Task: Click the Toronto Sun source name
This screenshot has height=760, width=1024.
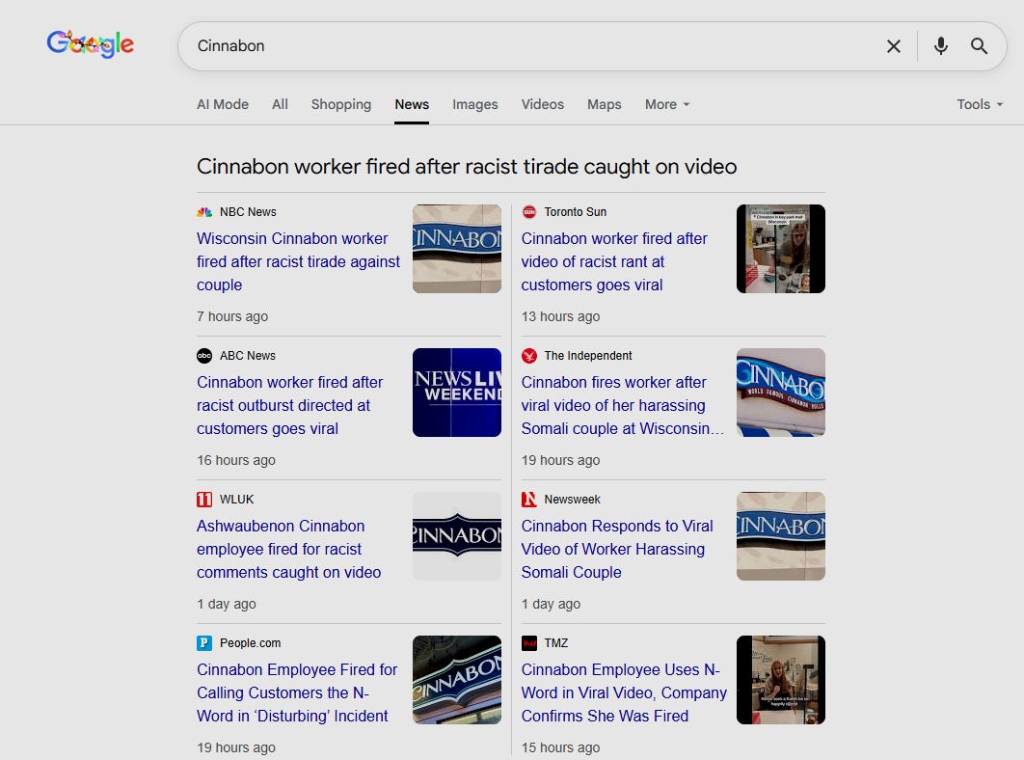Action: [x=576, y=212]
